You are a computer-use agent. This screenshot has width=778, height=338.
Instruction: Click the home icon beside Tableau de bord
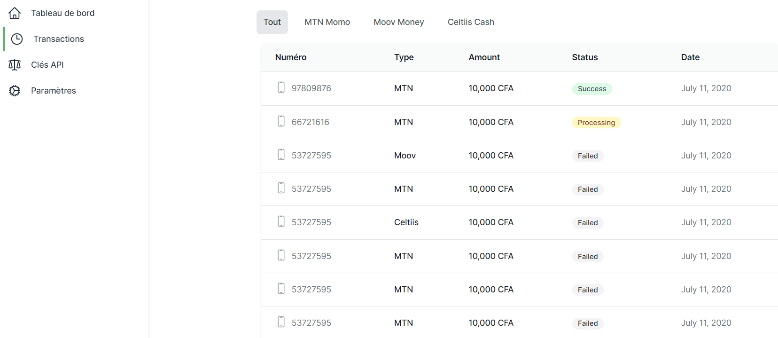pos(15,13)
